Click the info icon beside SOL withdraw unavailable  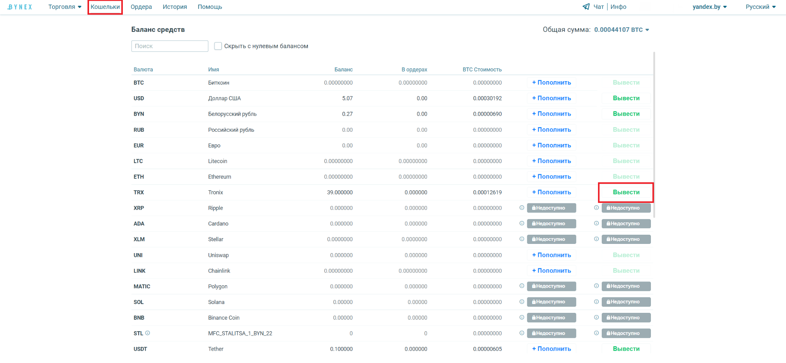596,302
